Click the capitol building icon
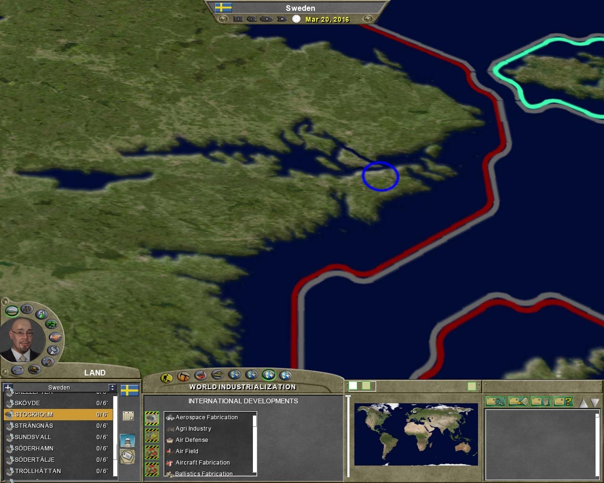 coord(127,441)
